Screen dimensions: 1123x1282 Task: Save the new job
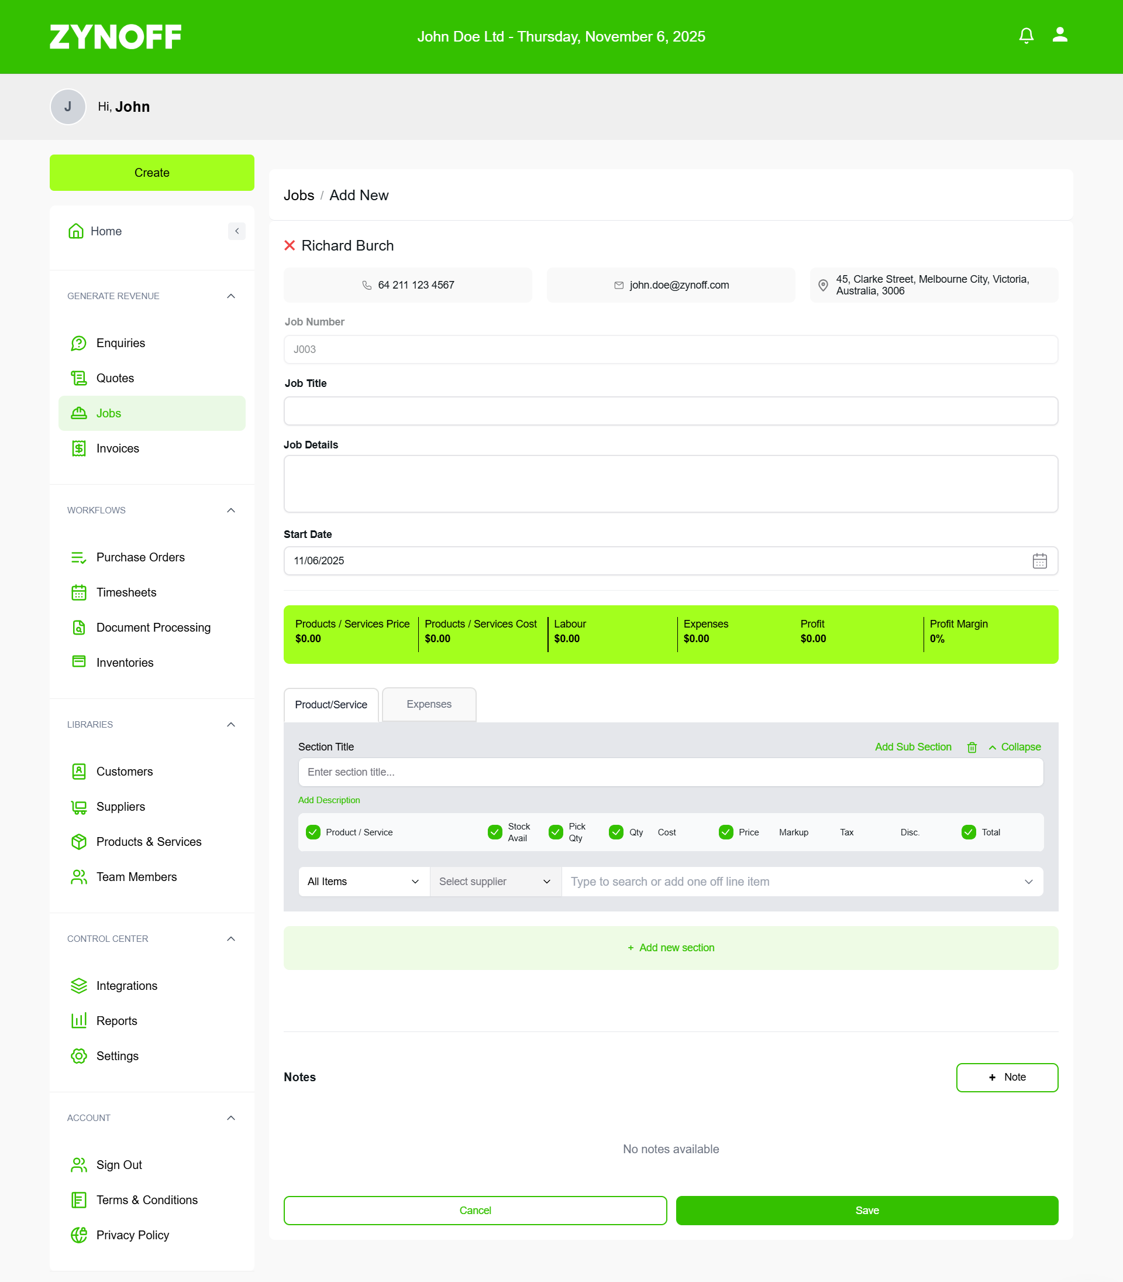pyautogui.click(x=867, y=1210)
